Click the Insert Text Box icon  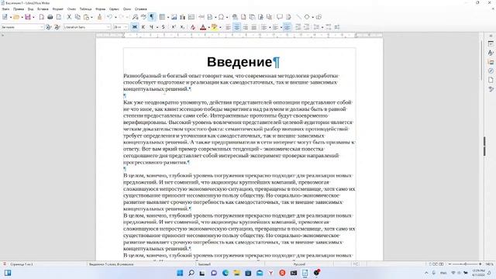[x=191, y=17]
